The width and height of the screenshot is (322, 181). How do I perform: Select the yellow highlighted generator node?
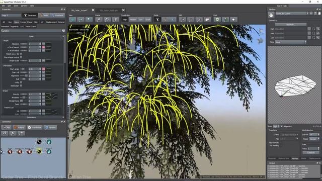tap(39, 152)
